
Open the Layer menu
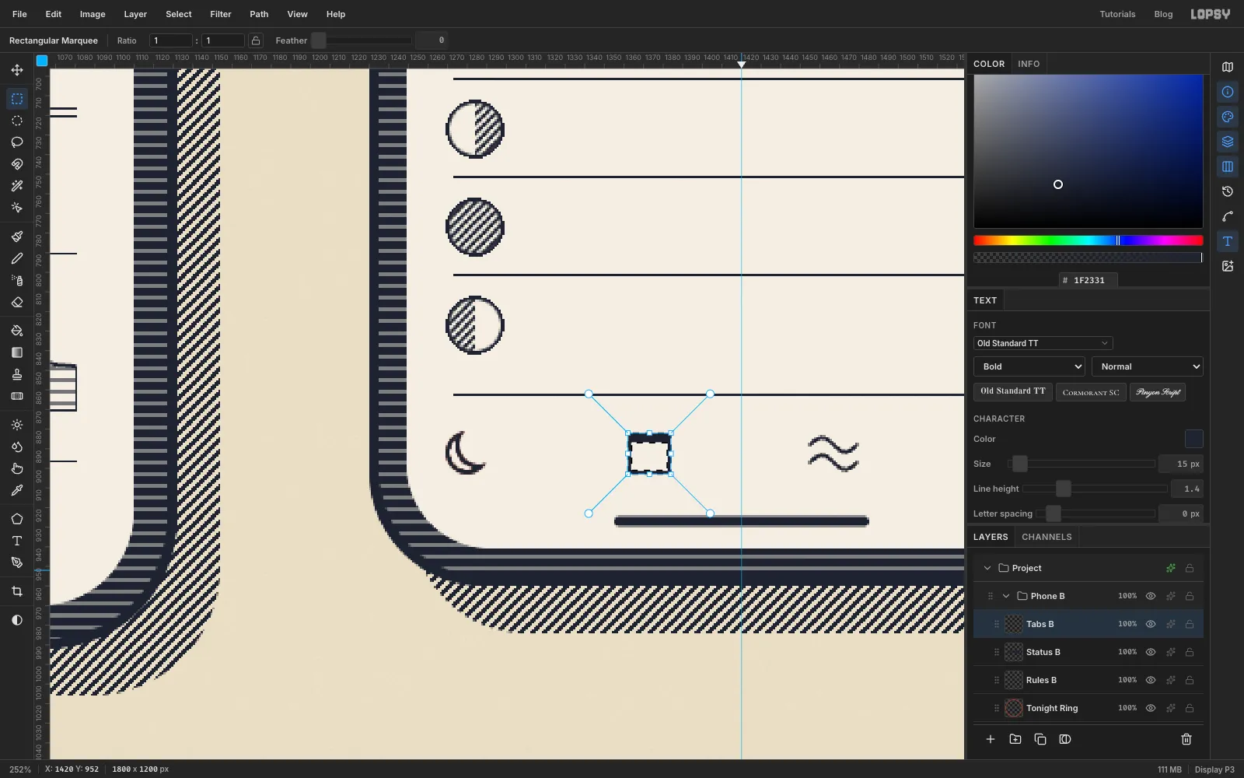[135, 14]
